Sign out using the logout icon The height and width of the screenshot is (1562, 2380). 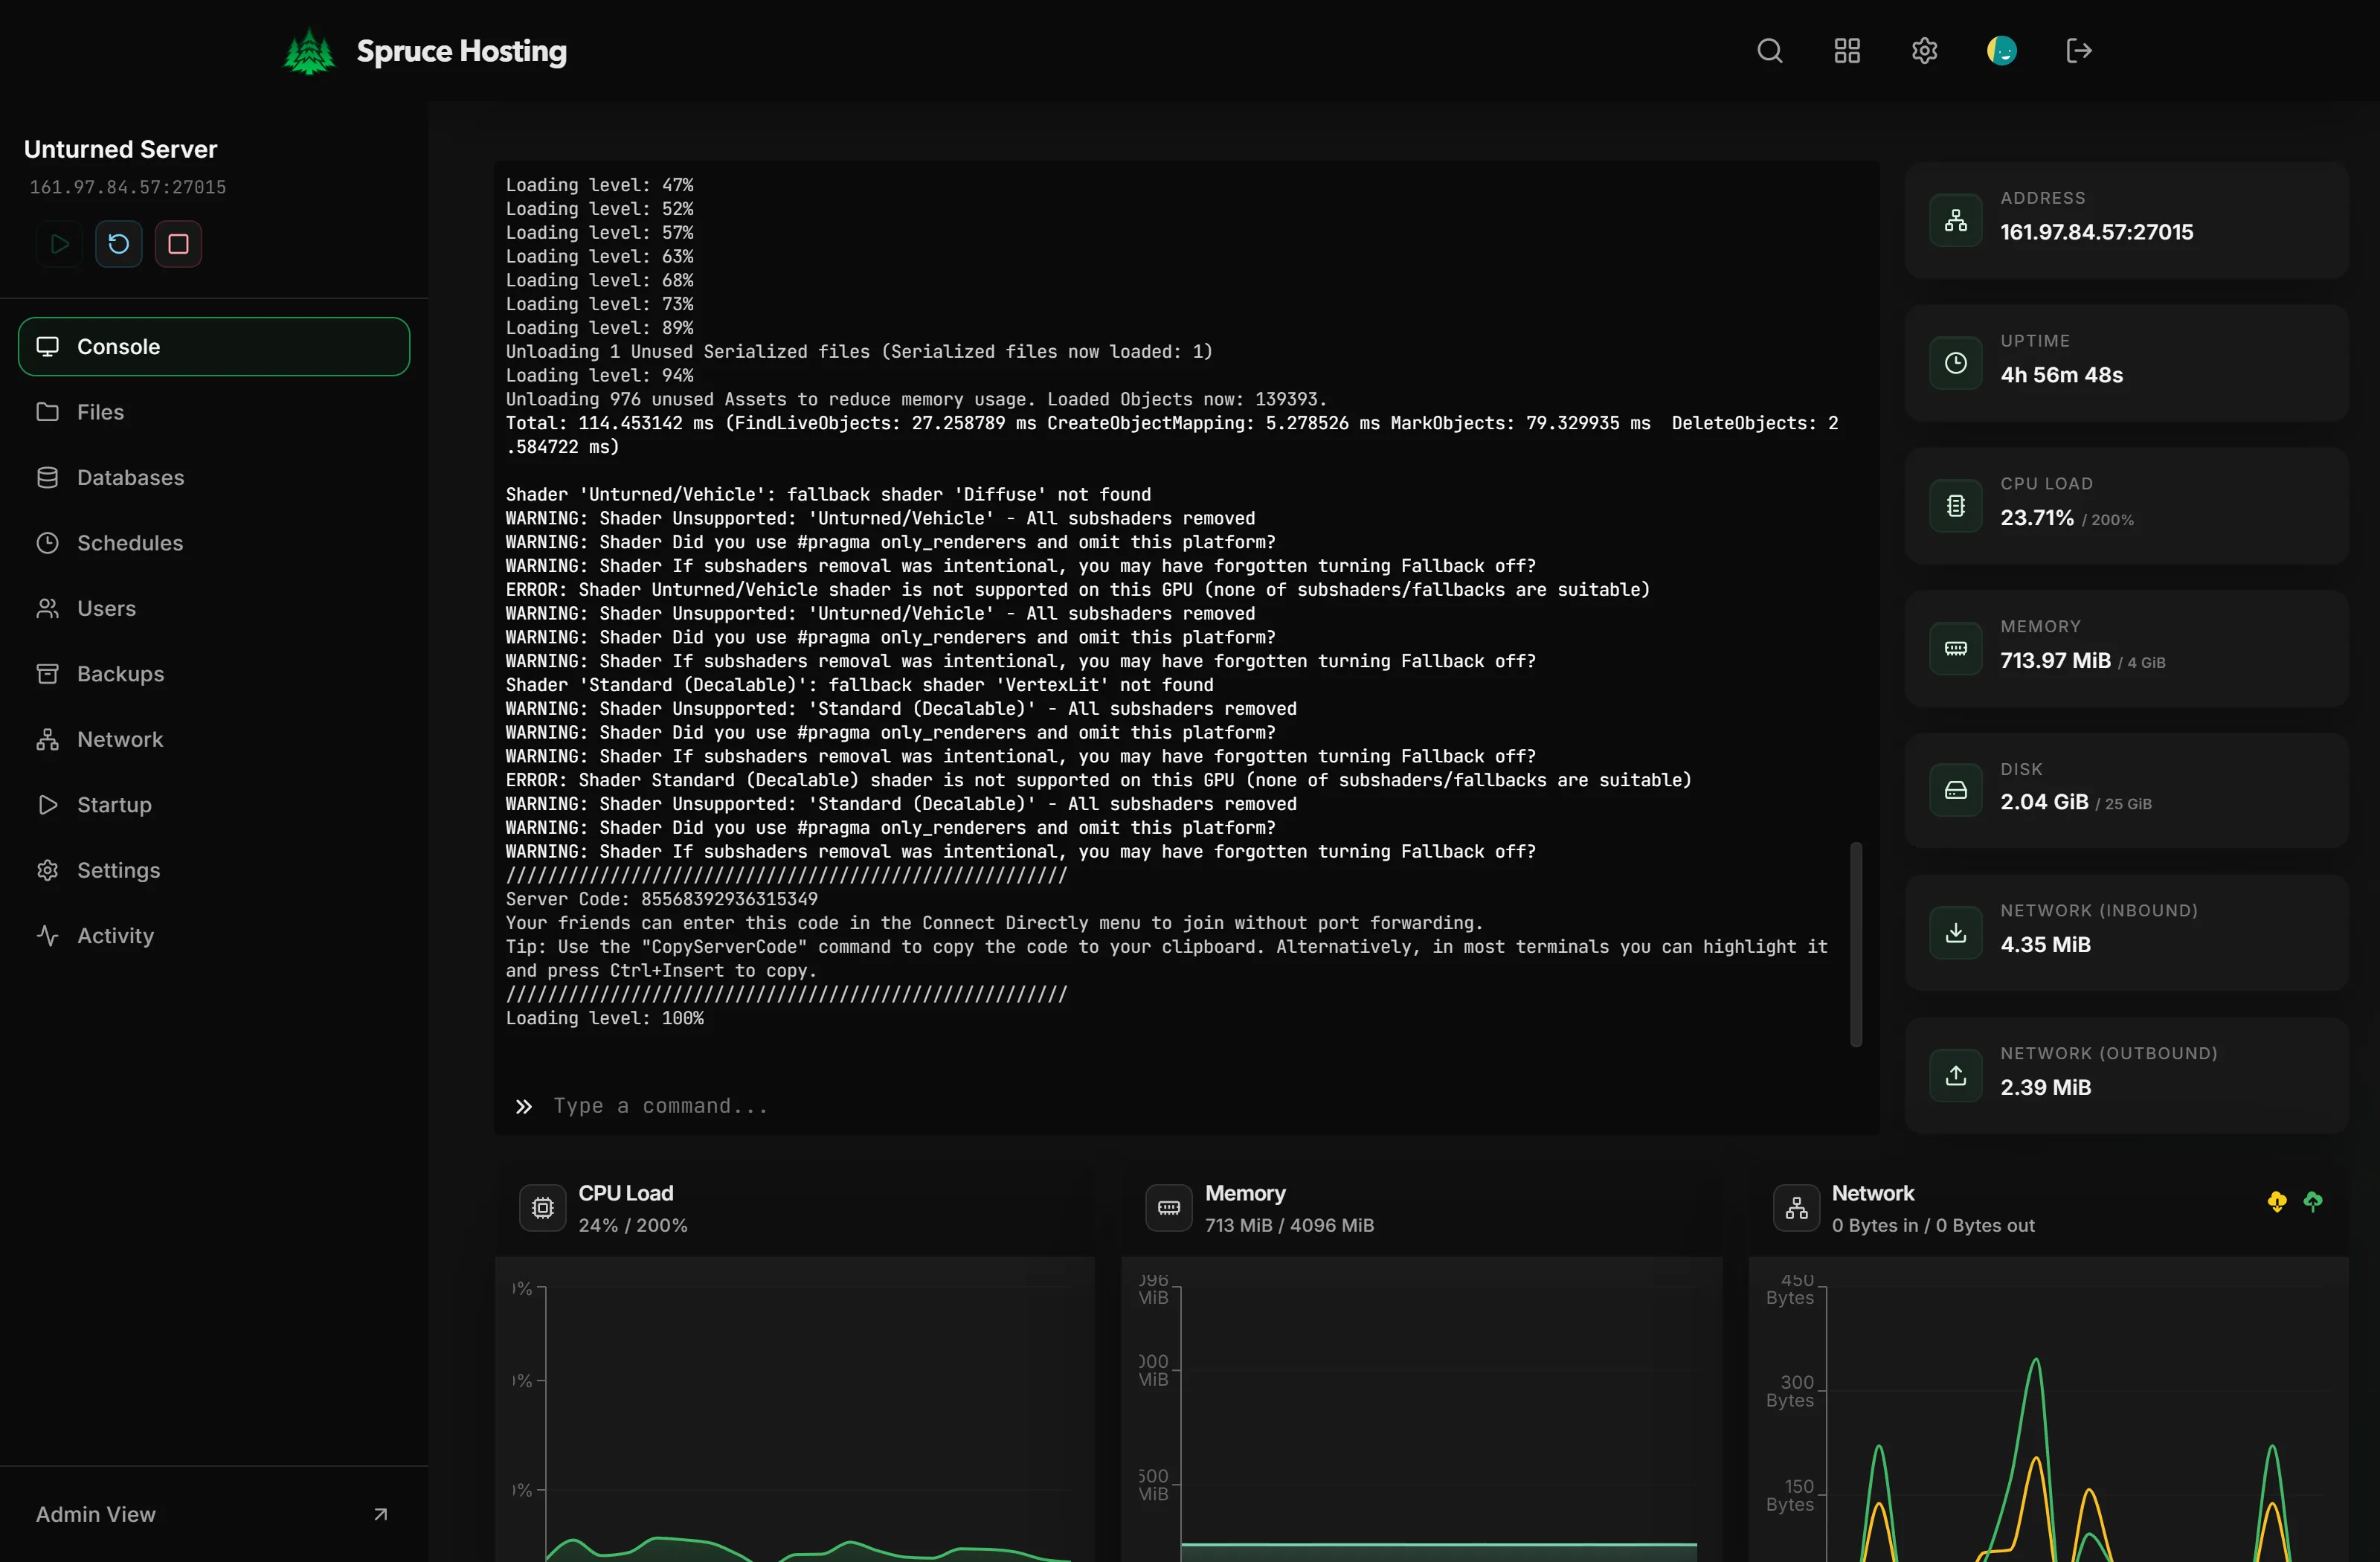click(x=2079, y=51)
